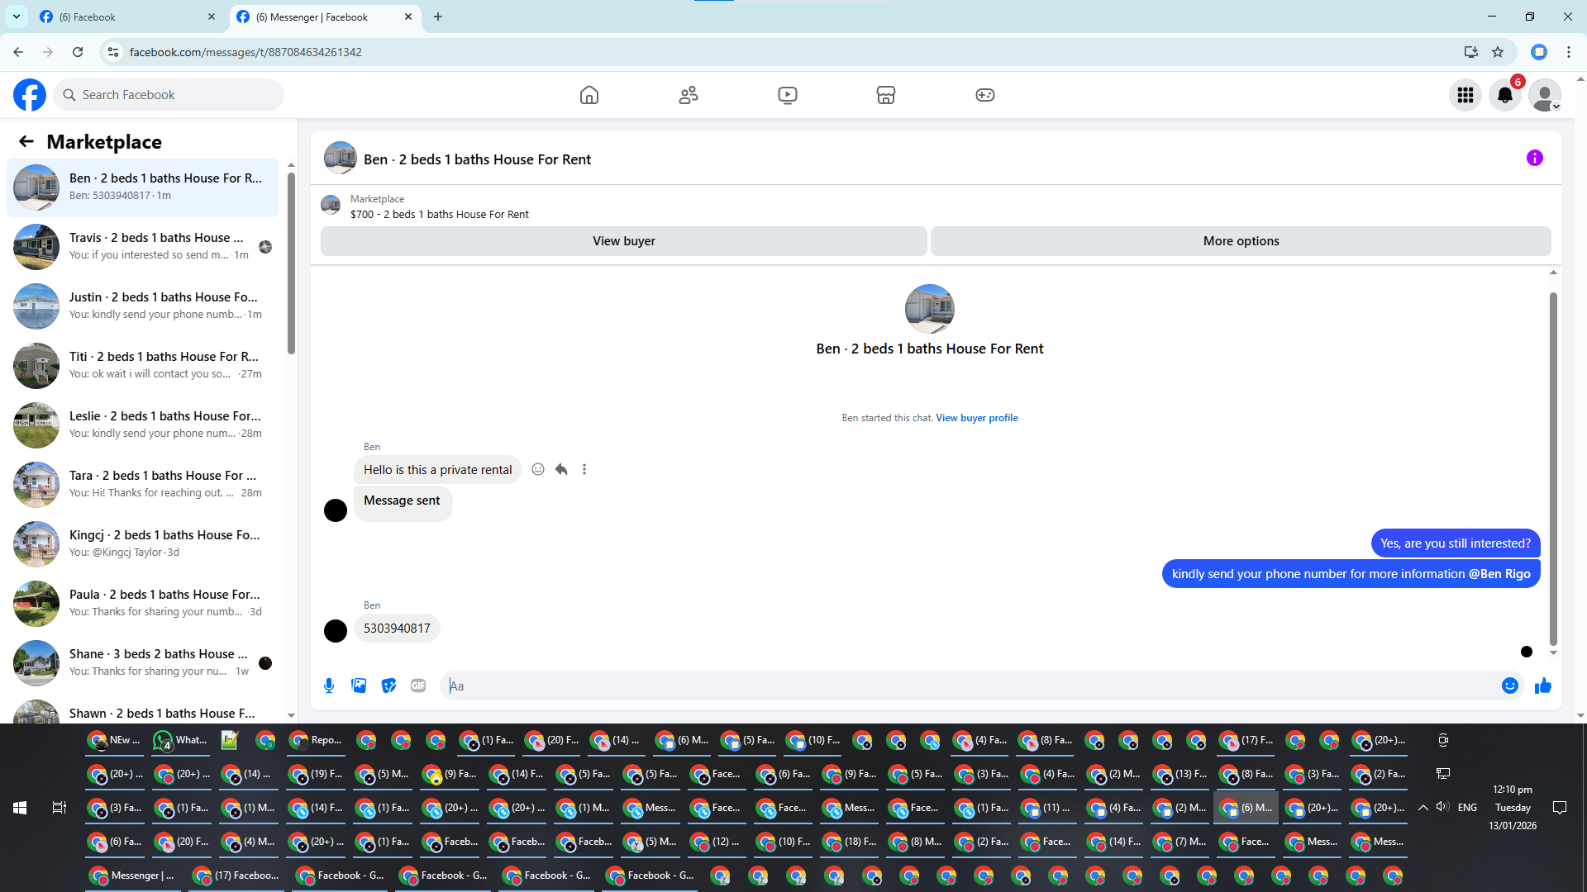Send a thumbs up like
1587x892 pixels.
[1542, 686]
